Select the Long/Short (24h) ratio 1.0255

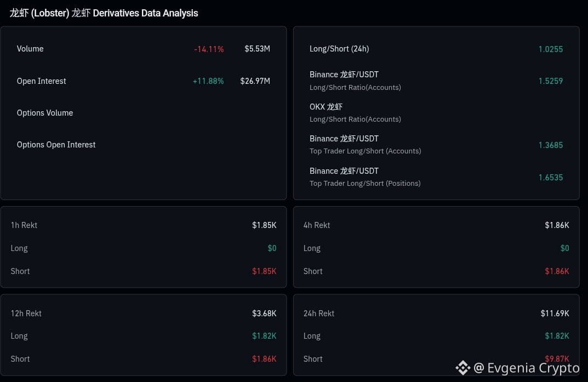pos(551,49)
